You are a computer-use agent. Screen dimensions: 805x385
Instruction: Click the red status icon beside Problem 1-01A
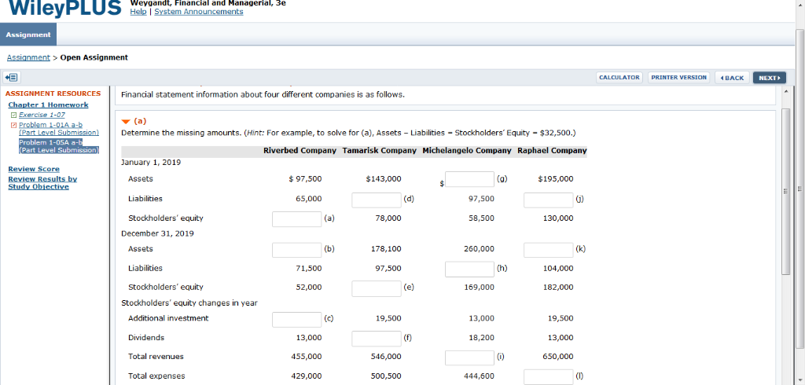click(13, 125)
